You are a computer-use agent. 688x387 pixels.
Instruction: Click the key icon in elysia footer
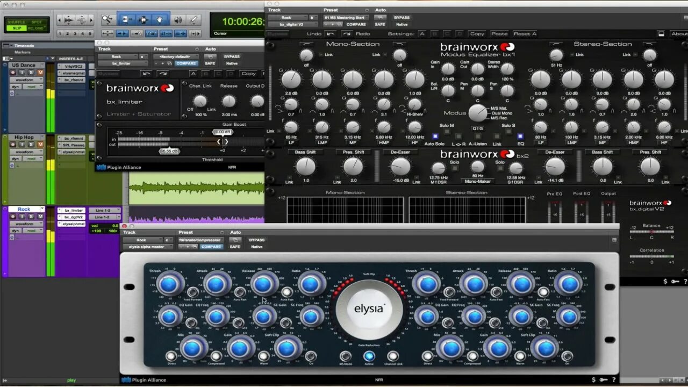(604, 379)
